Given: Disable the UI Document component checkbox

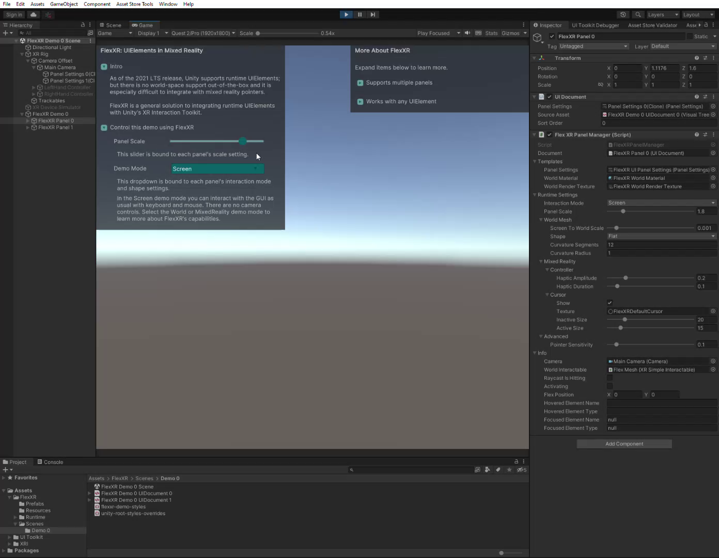Looking at the screenshot, I should [550, 97].
